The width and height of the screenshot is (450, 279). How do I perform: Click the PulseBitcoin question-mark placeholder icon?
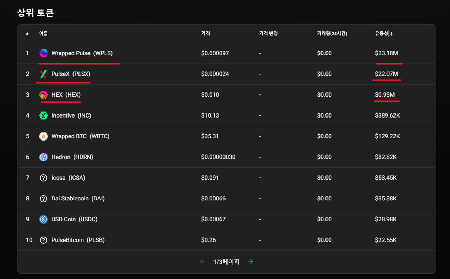tap(43, 240)
